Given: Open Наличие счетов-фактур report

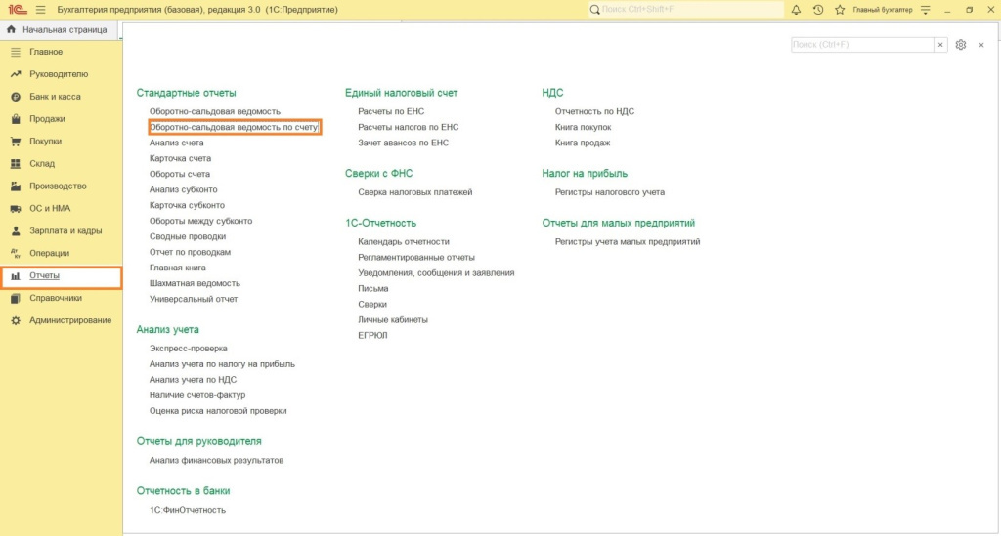Looking at the screenshot, I should (x=197, y=395).
